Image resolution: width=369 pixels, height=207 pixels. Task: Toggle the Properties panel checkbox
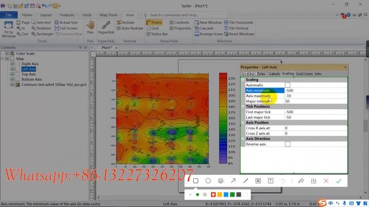click(x=171, y=28)
